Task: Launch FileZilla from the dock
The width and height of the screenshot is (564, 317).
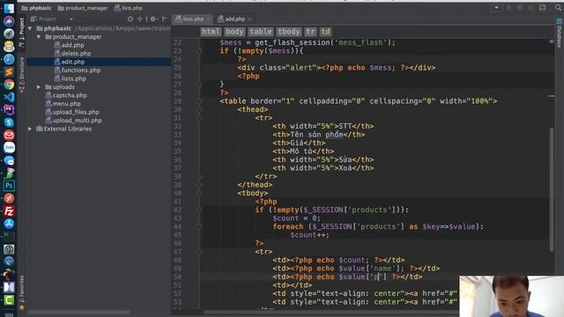Action: (9, 211)
